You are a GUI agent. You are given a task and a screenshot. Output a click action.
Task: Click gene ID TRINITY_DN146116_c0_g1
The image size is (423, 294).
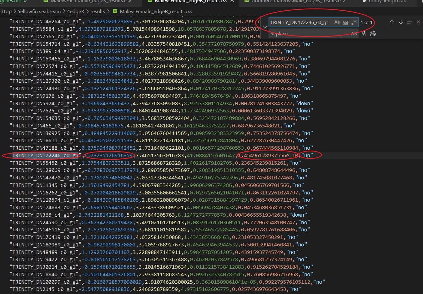tap(45, 230)
